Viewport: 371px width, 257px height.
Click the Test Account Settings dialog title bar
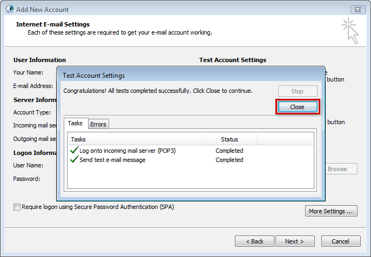pos(191,75)
